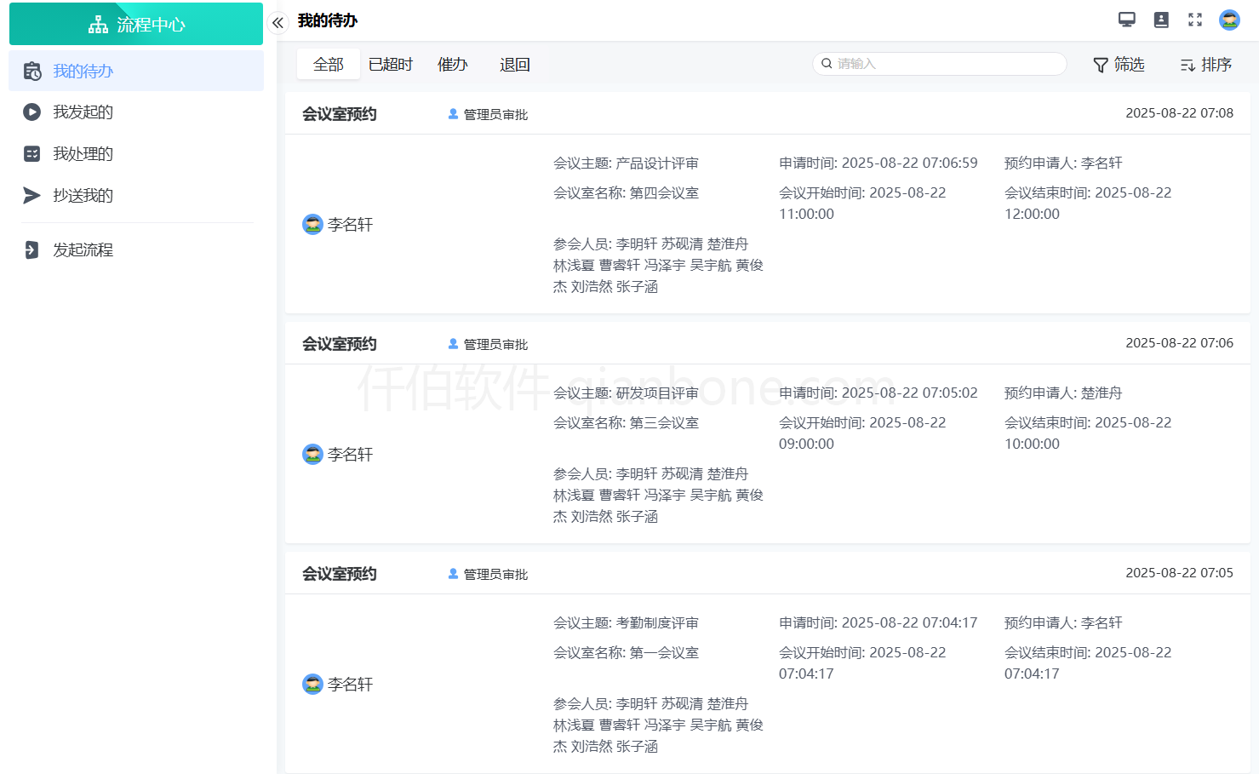Click 发起流程 in the sidebar
This screenshot has height=774, width=1259.
tap(83, 250)
